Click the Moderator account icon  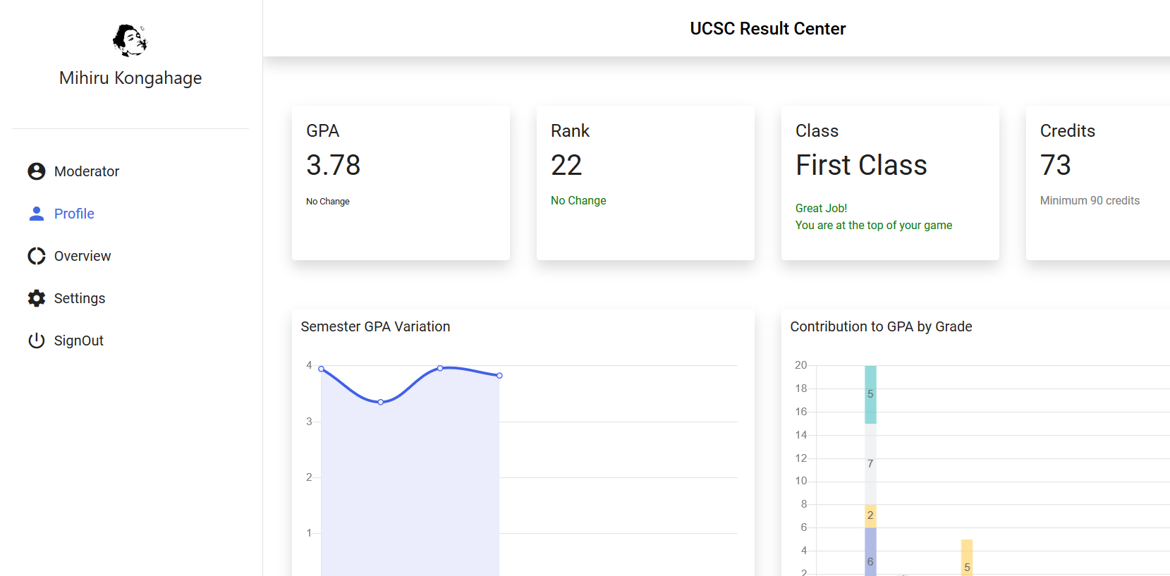coord(37,171)
